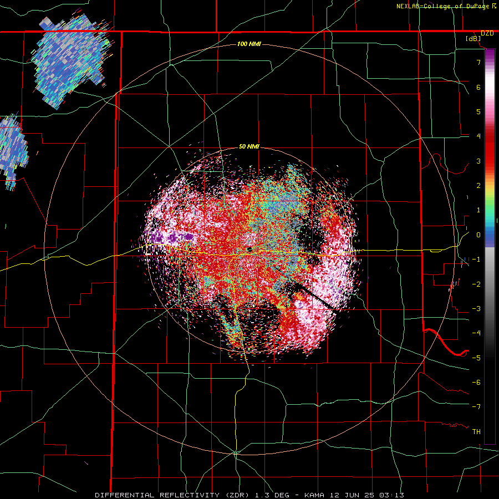Click the "DIFFERENTIAL REFLECTIVITY (ZDR)" product title

pos(173,495)
